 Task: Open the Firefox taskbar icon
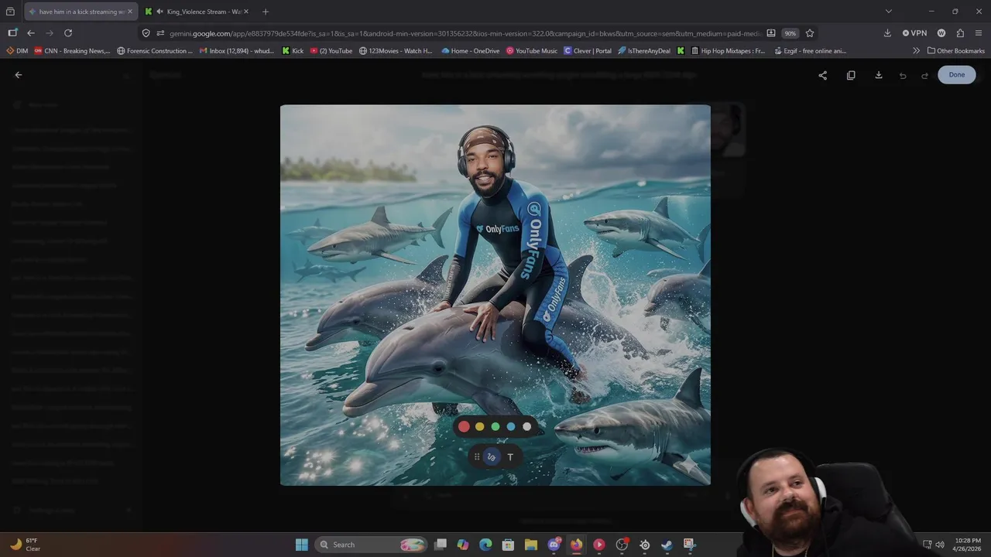pyautogui.click(x=576, y=545)
